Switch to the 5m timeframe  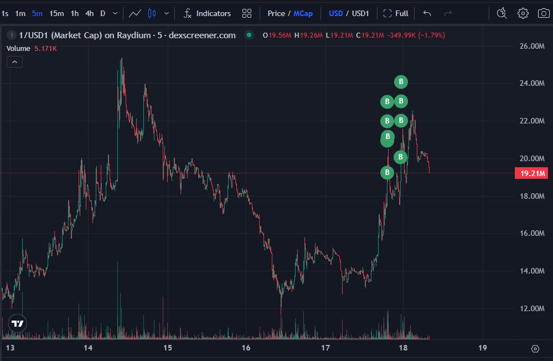point(37,13)
